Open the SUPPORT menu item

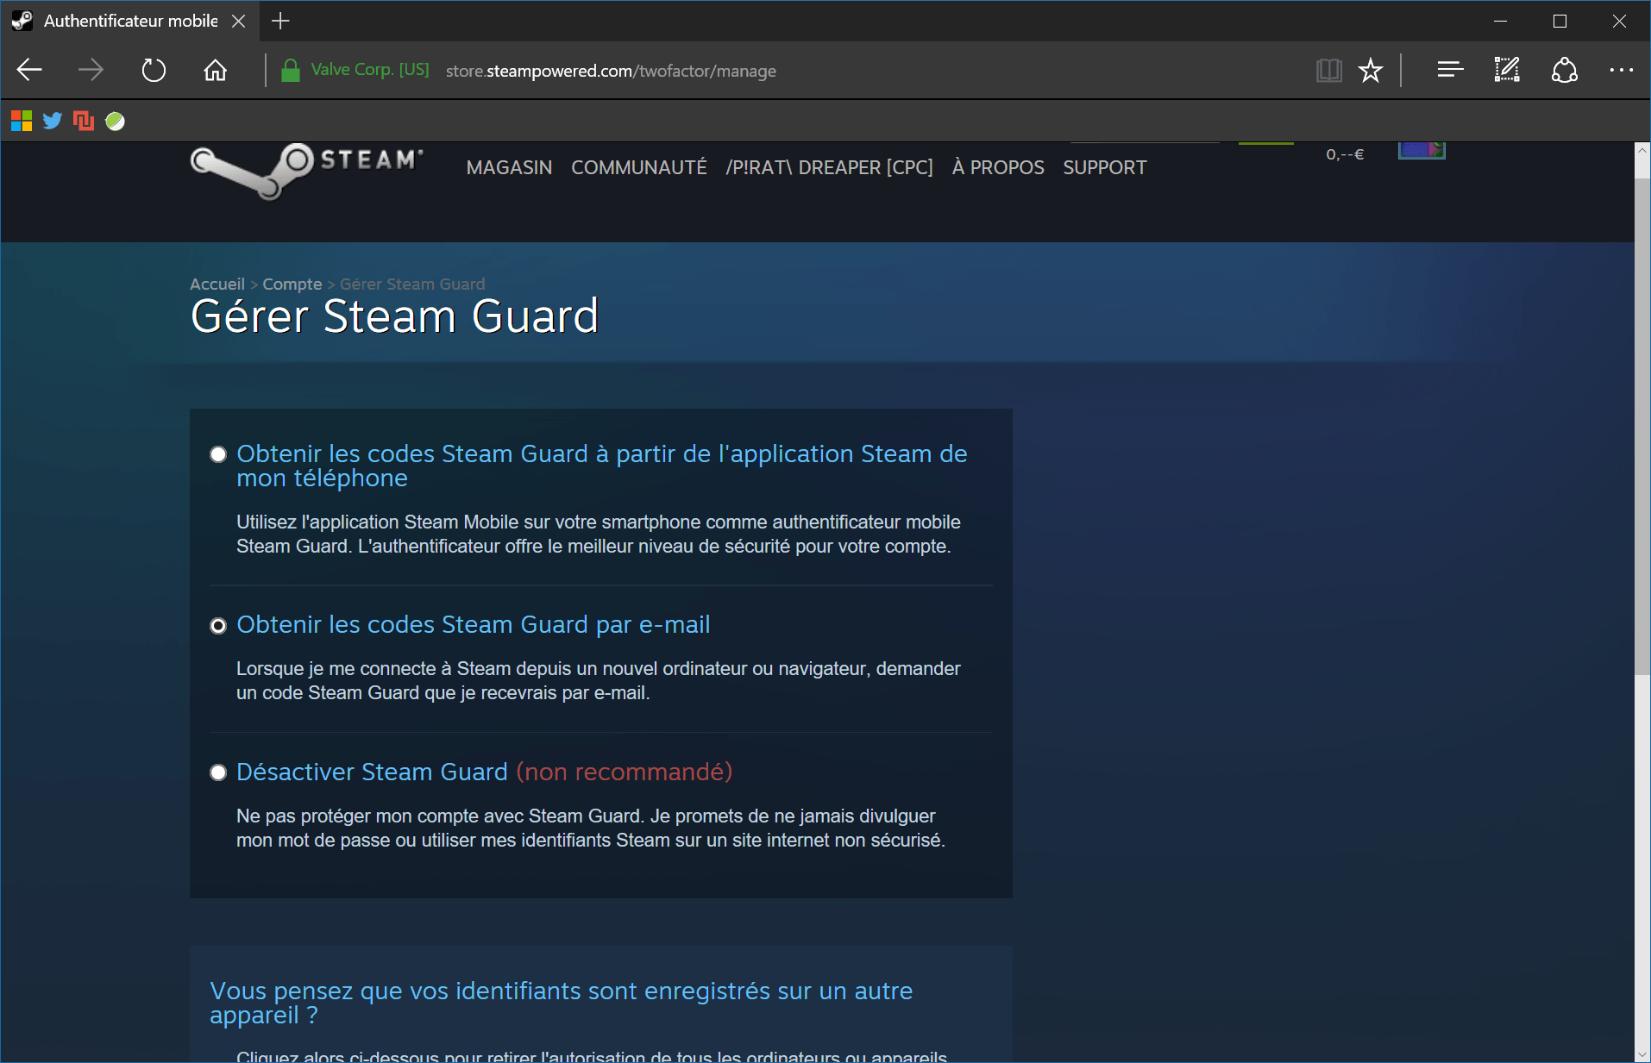(1104, 167)
